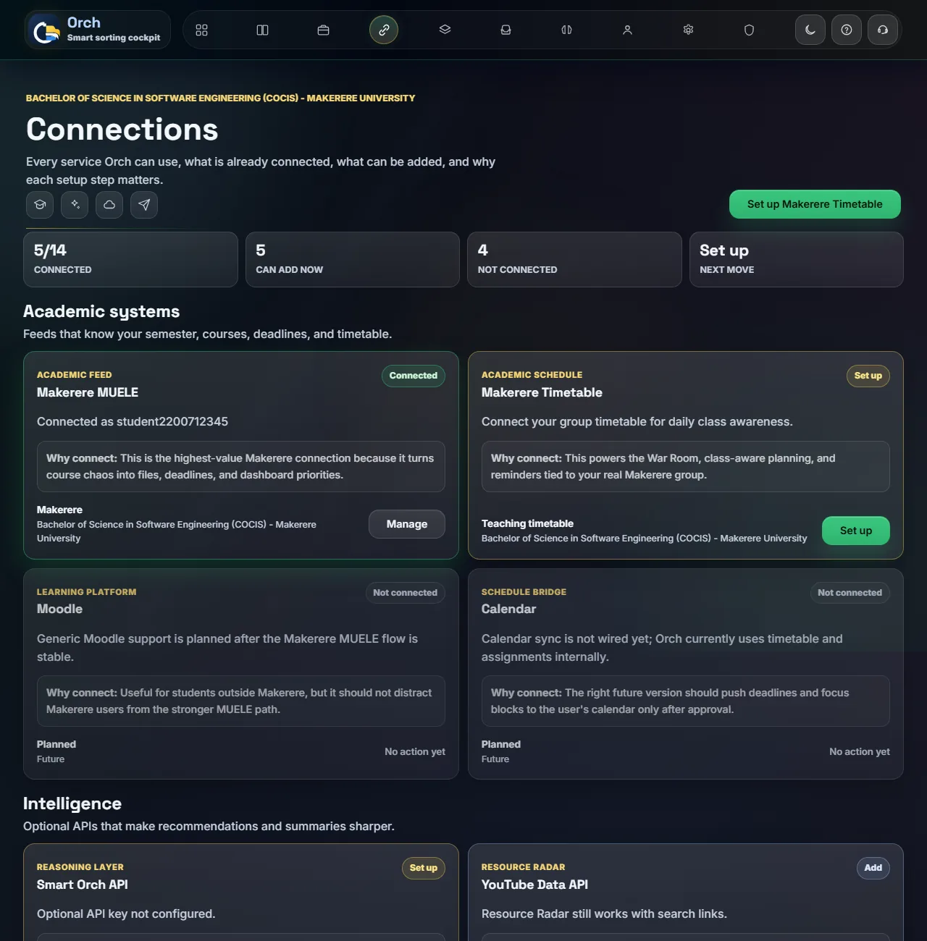Click 'Resource Radar still works with search links.' text
This screenshot has height=941, width=927.
[604, 913]
